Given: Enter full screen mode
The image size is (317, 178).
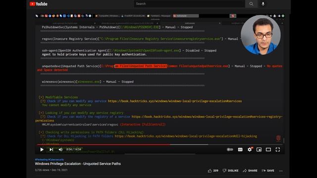Looking at the screenshot, I should click(278, 149).
